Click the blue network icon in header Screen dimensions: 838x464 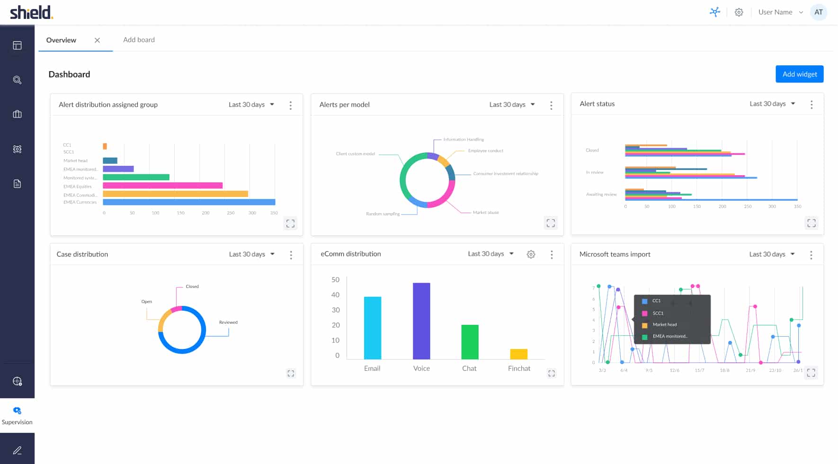pos(714,12)
